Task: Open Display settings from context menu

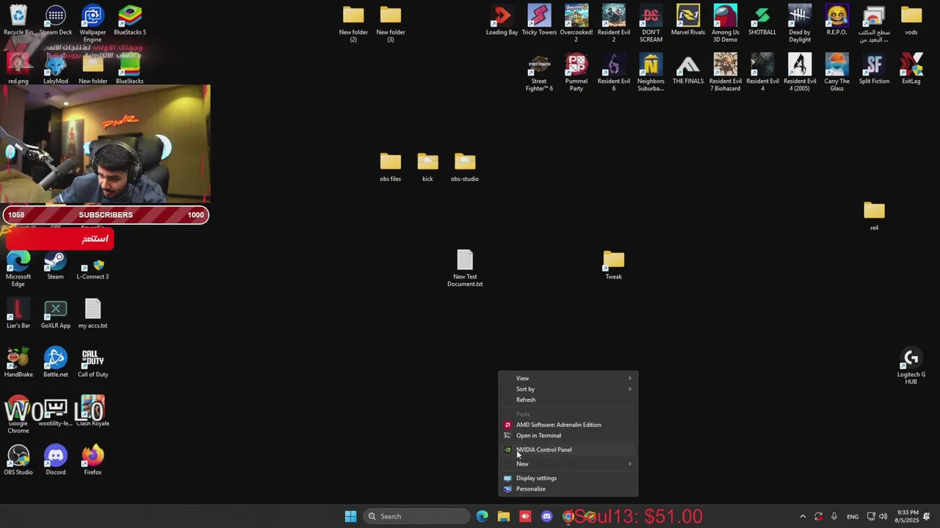Action: pyautogui.click(x=568, y=478)
